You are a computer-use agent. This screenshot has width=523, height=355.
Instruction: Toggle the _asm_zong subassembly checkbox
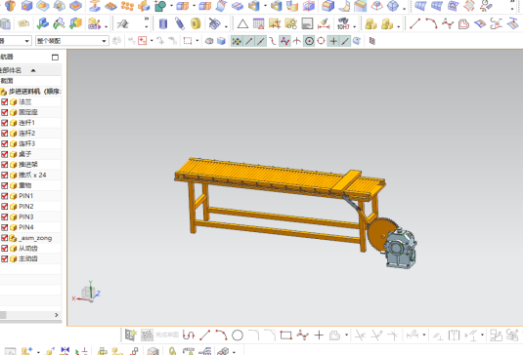click(4, 238)
